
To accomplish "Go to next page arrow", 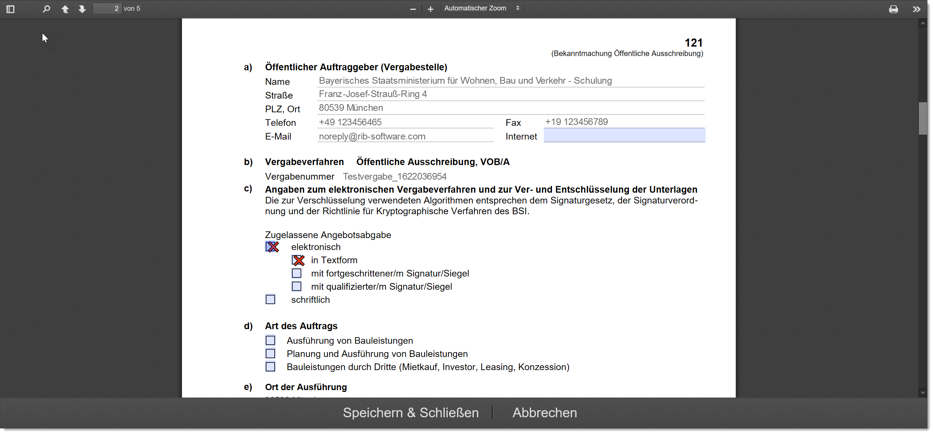I will (82, 9).
